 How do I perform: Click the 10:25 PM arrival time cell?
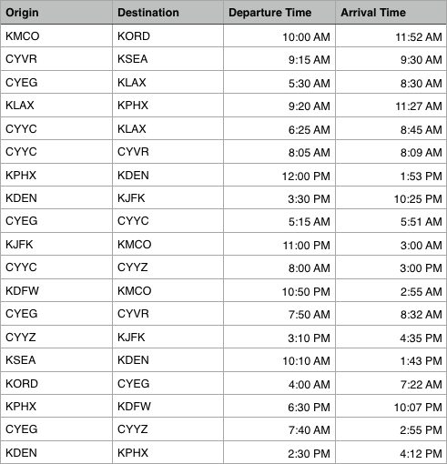point(391,198)
